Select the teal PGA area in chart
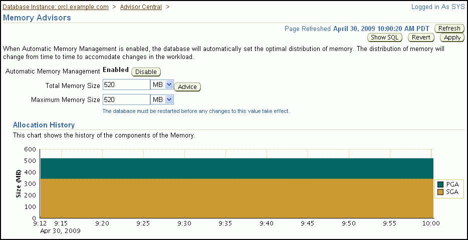Screen dimensions: 468x240 point(236,168)
